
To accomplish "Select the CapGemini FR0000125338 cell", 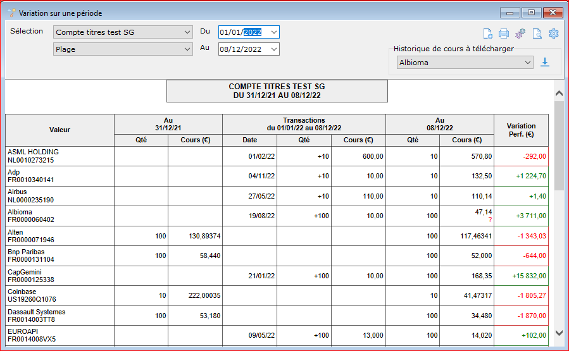I will 60,276.
